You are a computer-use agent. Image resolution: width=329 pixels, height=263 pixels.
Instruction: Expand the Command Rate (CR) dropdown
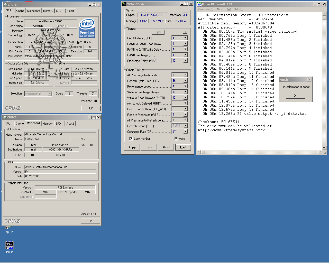click(x=185, y=131)
